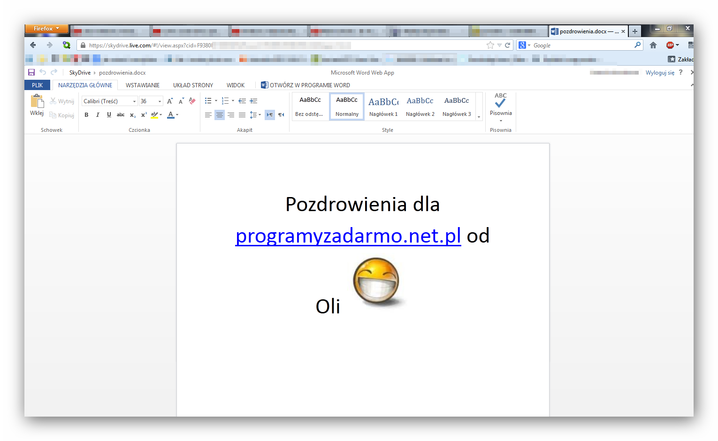Open the Firefox menu button
This screenshot has height=441, width=718.
46,29
